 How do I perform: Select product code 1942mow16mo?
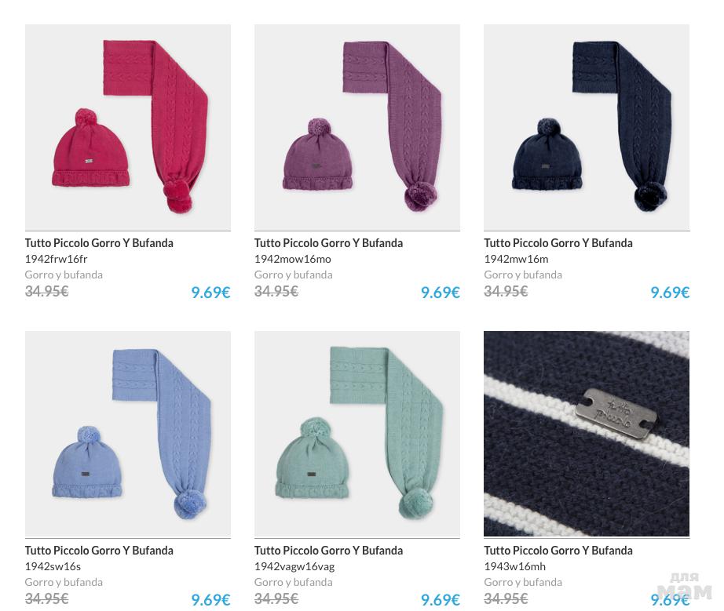tap(293, 259)
